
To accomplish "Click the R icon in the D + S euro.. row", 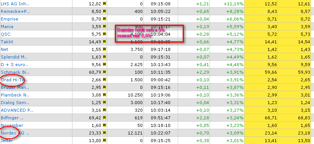I will 104,65.
